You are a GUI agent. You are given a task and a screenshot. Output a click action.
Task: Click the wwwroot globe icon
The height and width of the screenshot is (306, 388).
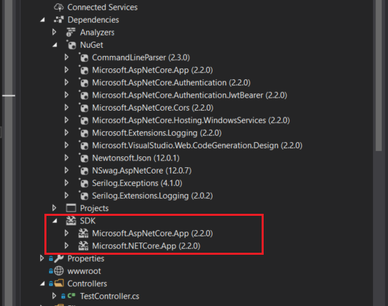59,271
